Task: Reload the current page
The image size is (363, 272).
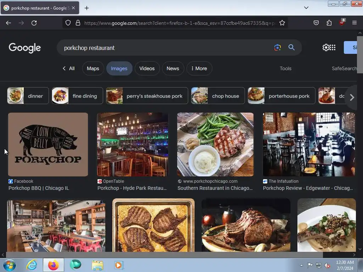Action: point(34,23)
